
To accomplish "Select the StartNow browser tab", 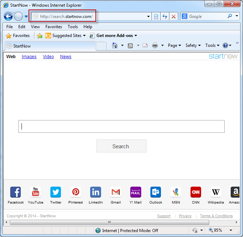I will (x=50, y=46).
